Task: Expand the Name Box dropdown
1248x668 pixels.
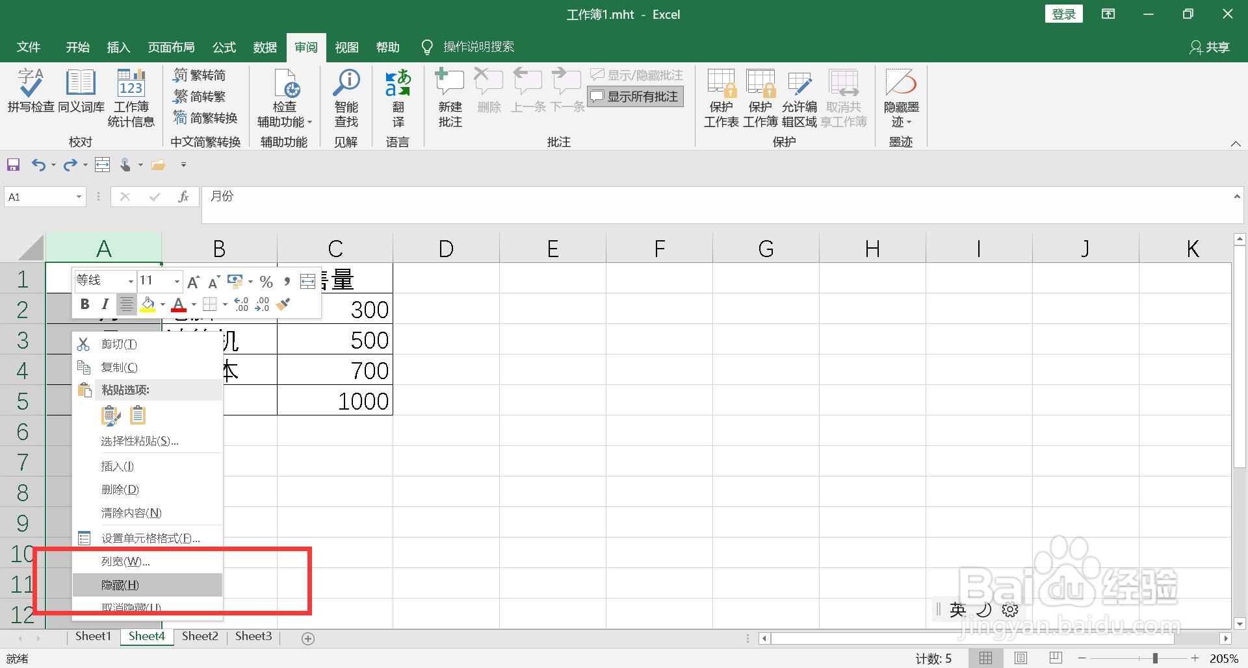Action: coord(79,197)
